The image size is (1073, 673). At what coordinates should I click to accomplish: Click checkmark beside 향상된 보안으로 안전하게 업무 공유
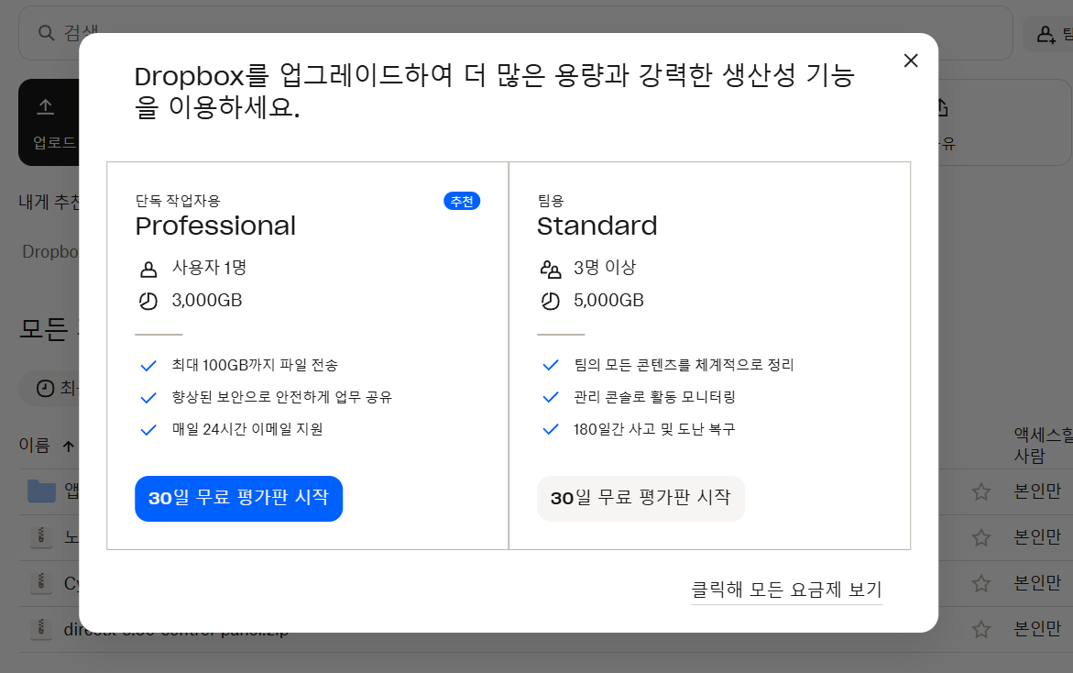[x=148, y=398]
